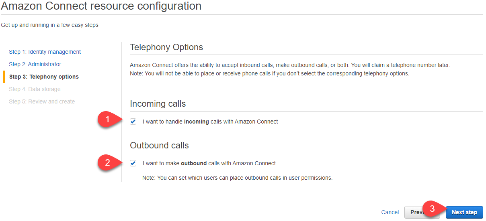Click the red annotation marker numbered 2
This screenshot has width=486, height=221.
pyautogui.click(x=107, y=162)
